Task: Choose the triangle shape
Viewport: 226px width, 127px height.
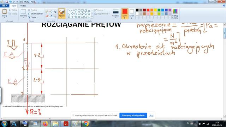Action: coord(89,11)
